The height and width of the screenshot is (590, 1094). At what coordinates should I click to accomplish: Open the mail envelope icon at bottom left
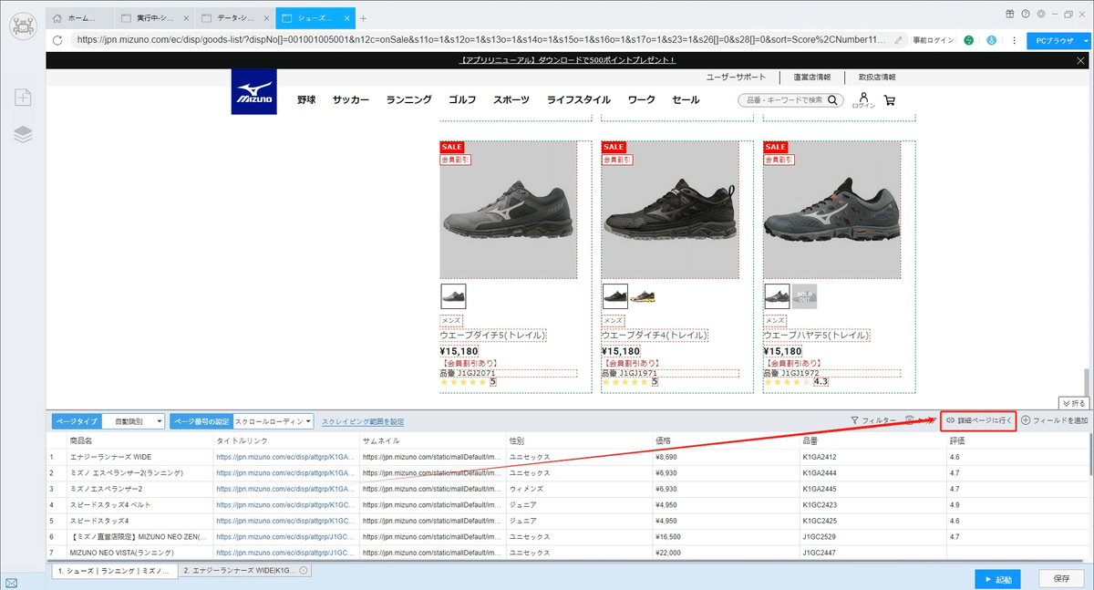[x=12, y=581]
